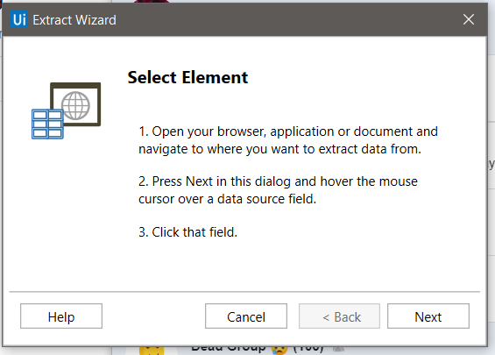This screenshot has height=355, width=495.
Task: Click the UiPath logo in the title bar
Action: [19, 19]
